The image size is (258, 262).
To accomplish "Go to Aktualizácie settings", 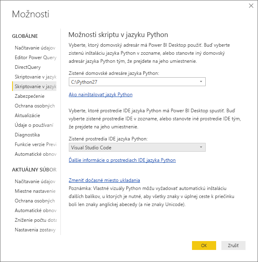I will [x=27, y=116].
